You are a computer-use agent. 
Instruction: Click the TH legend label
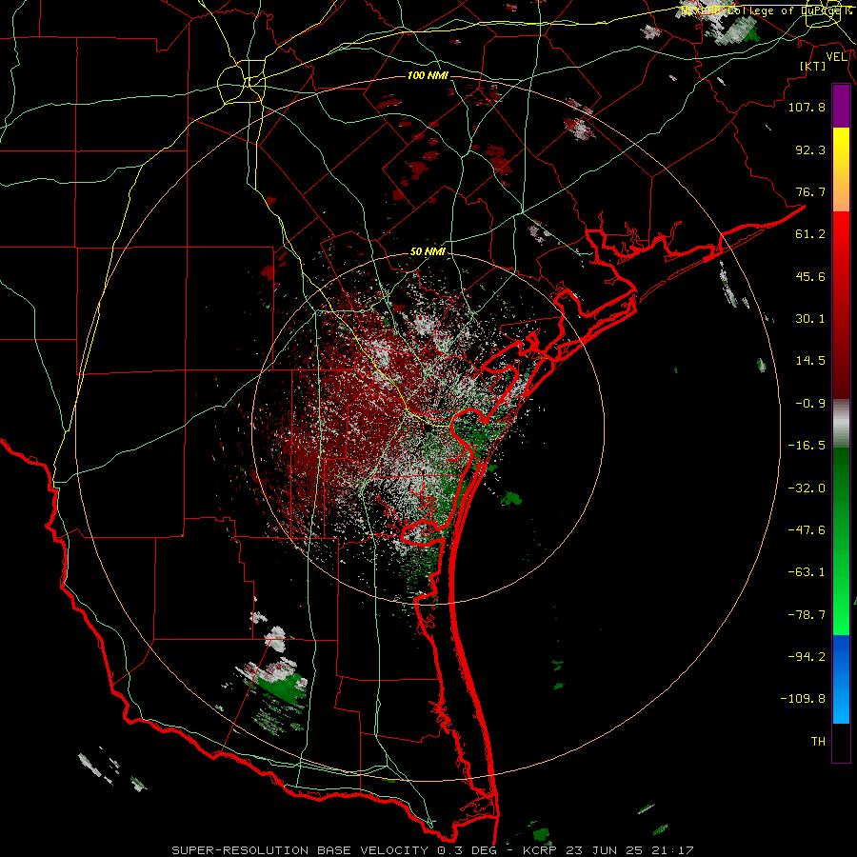point(818,742)
